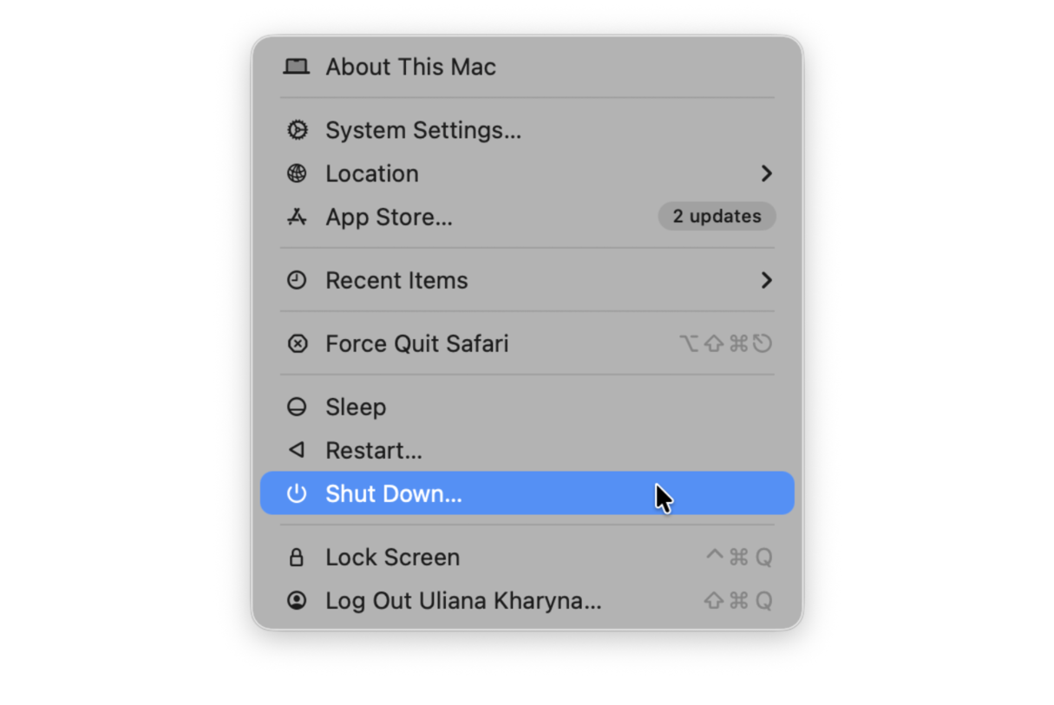This screenshot has width=1054, height=705.
Task: Open System Settings
Action: (423, 130)
